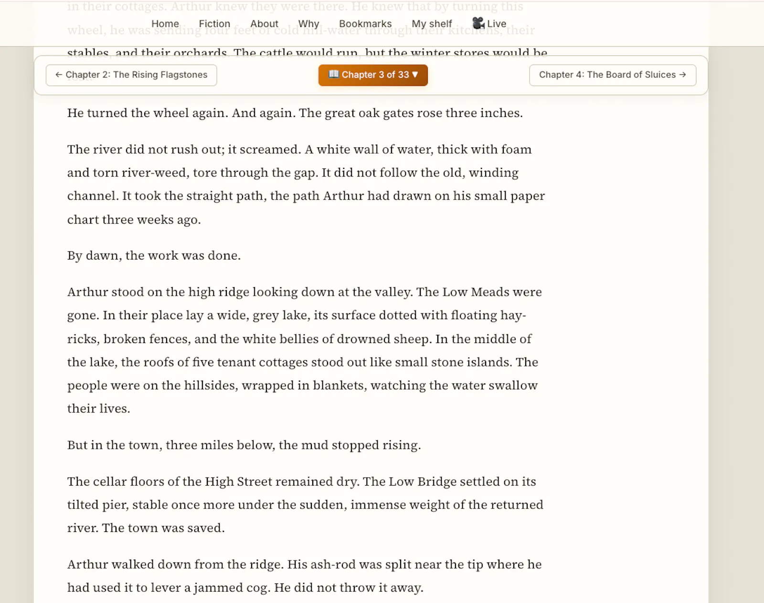Open My shelf from the navigation

pyautogui.click(x=432, y=24)
